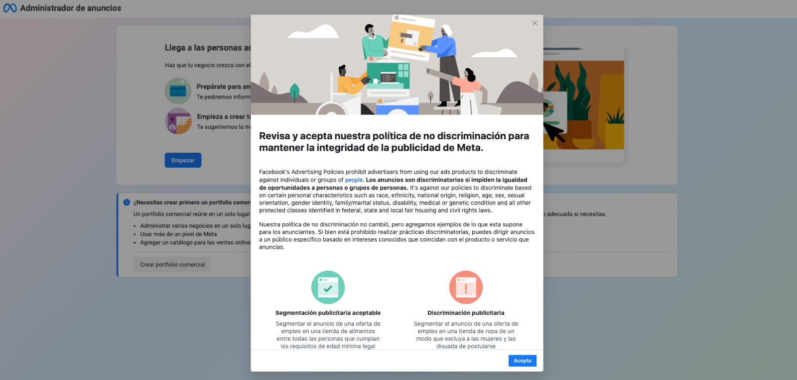Screen dimensions: 797x380
Task: Click the paragraph starting "Nuestra política de no discriminación"
Action: pyautogui.click(x=397, y=236)
